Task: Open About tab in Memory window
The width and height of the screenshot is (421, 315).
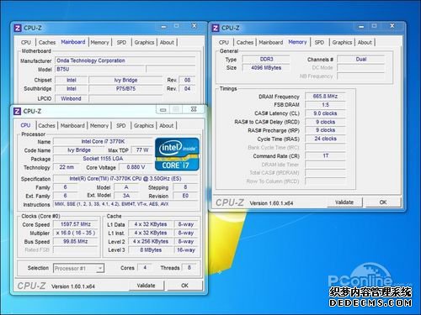Action: pyautogui.click(x=365, y=43)
